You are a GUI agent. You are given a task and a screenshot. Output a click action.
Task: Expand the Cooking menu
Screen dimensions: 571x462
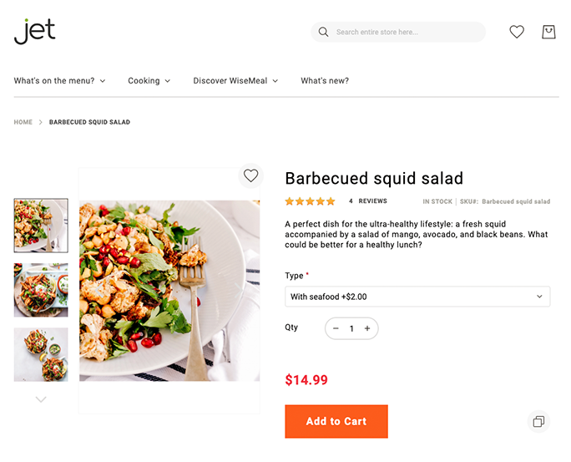coord(149,81)
